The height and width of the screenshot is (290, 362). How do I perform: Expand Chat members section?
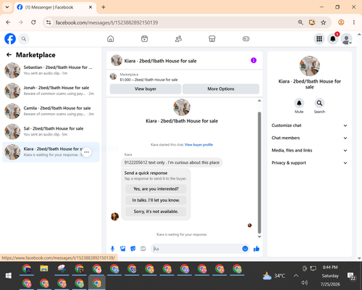click(309, 138)
